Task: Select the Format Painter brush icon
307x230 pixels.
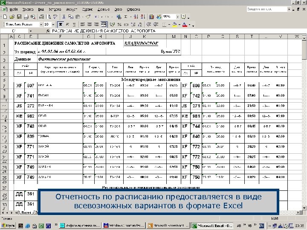Action: [88, 17]
